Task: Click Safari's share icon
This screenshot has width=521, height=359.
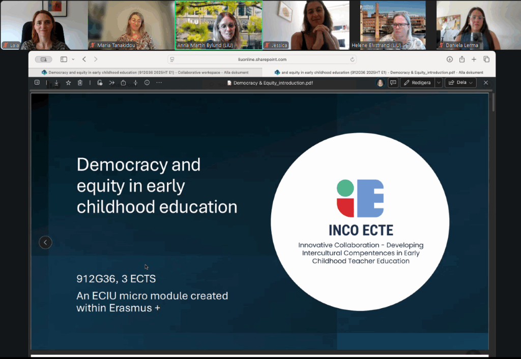Action: tap(462, 59)
